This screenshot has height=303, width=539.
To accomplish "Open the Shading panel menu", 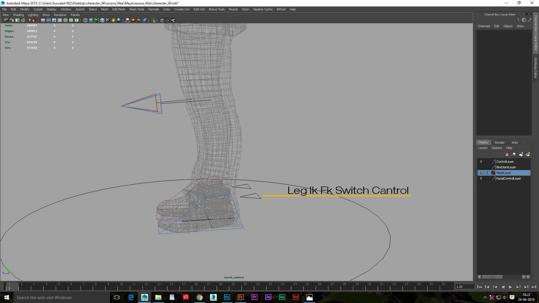I will coord(18,15).
